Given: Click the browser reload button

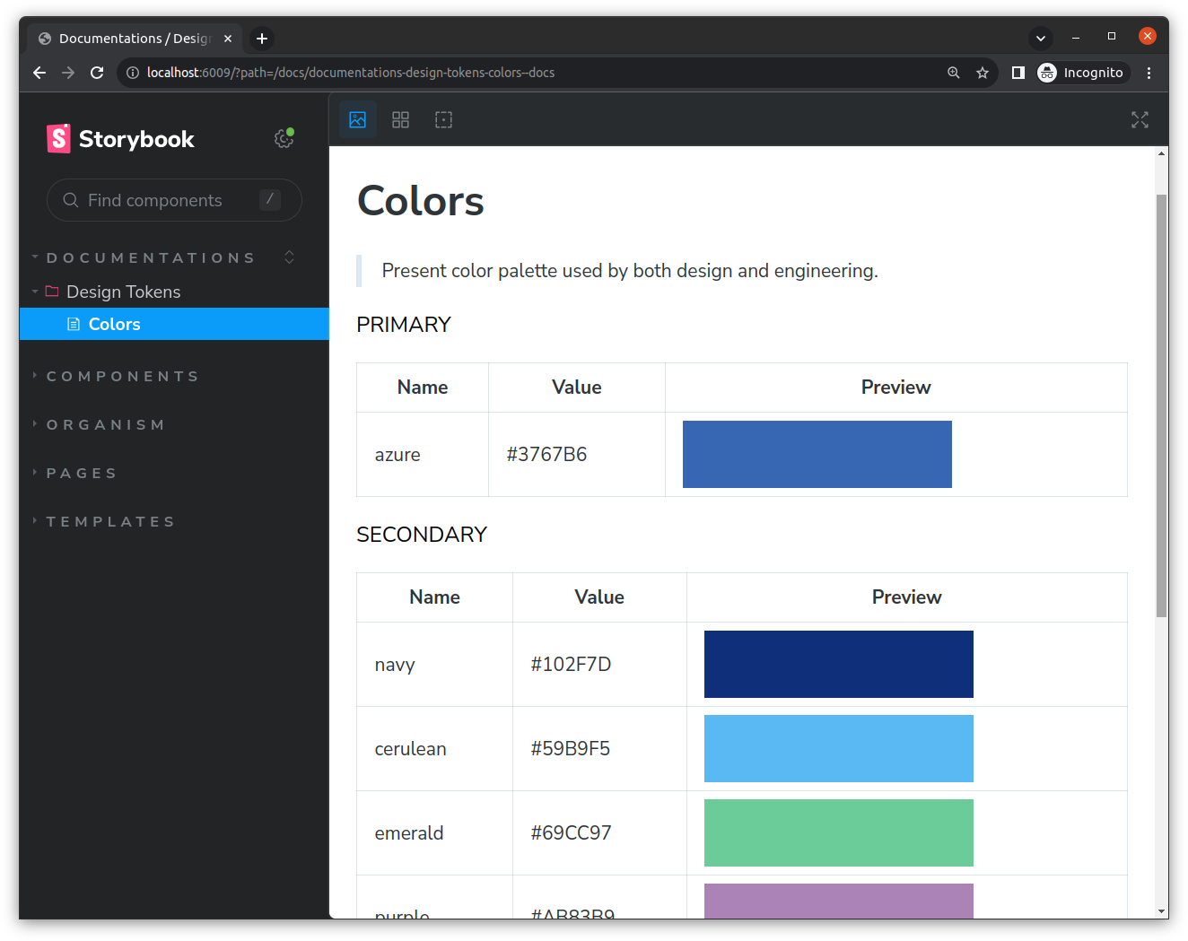Looking at the screenshot, I should click(97, 73).
